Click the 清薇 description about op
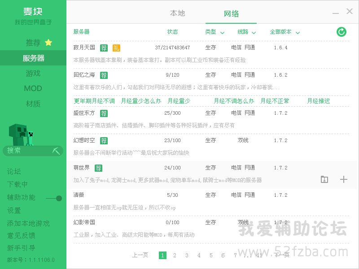The height and width of the screenshot is (269, 359). (x=125, y=208)
